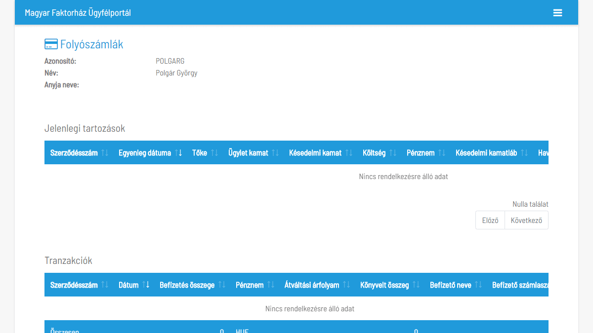
Task: Sort transactions by Könyvelt összeg column
Action: (x=389, y=285)
